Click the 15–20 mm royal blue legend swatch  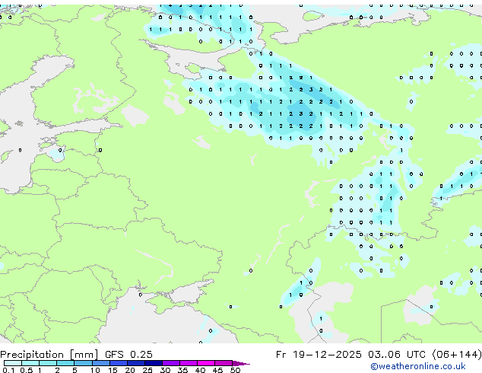(118, 363)
